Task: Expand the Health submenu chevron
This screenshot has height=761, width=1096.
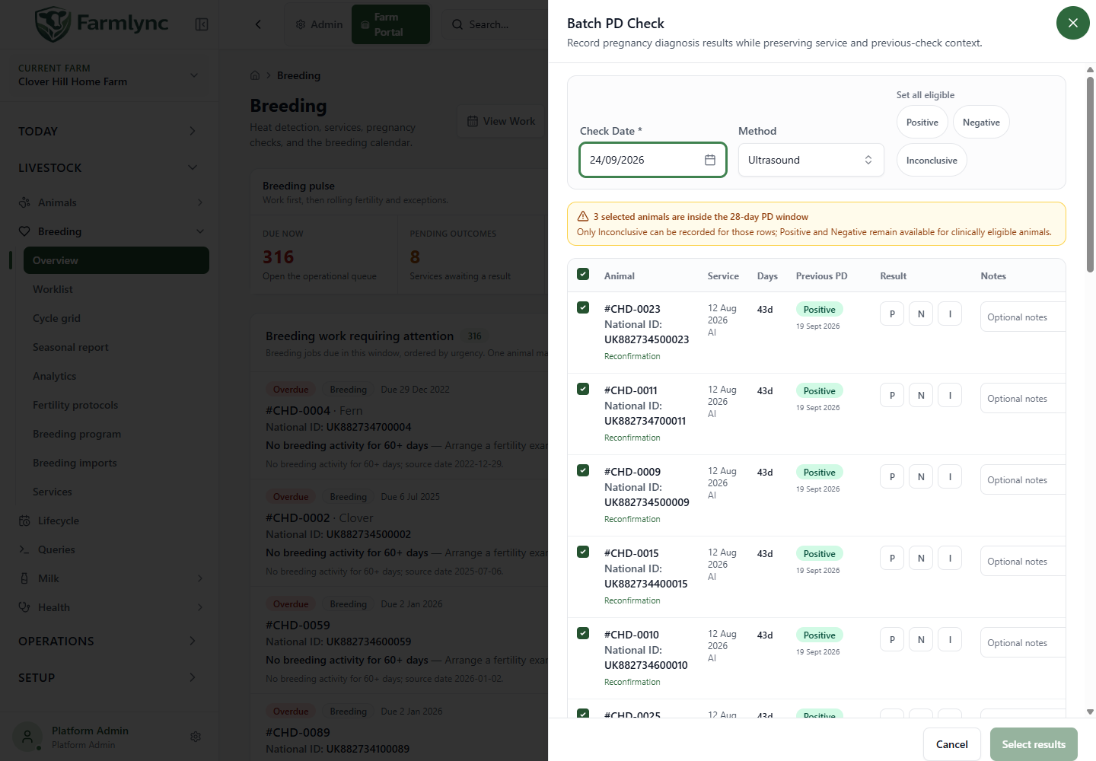Action: pyautogui.click(x=200, y=607)
